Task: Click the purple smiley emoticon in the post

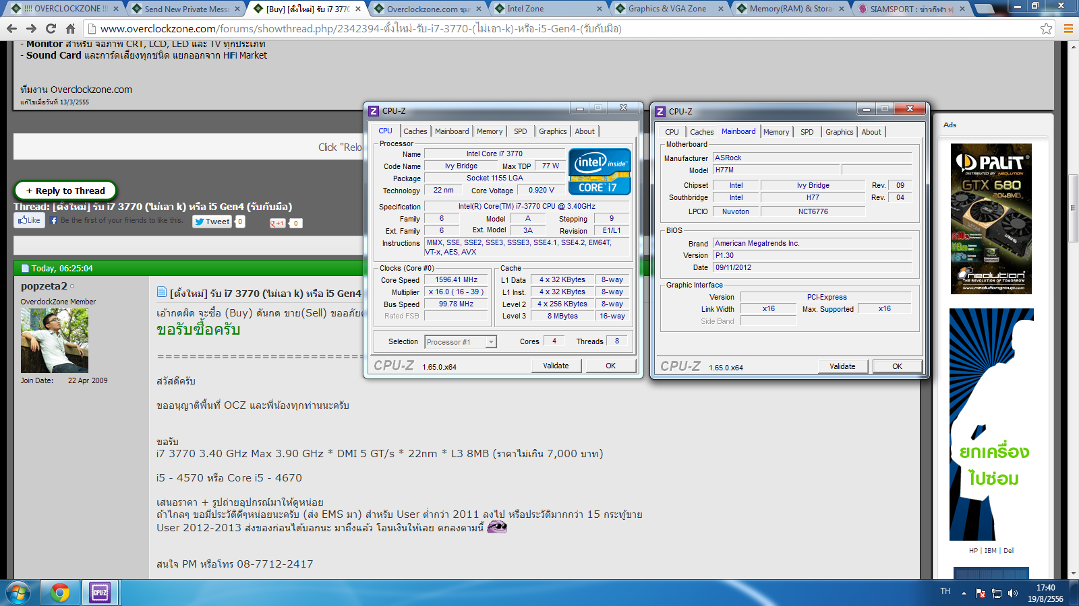Action: point(497,527)
